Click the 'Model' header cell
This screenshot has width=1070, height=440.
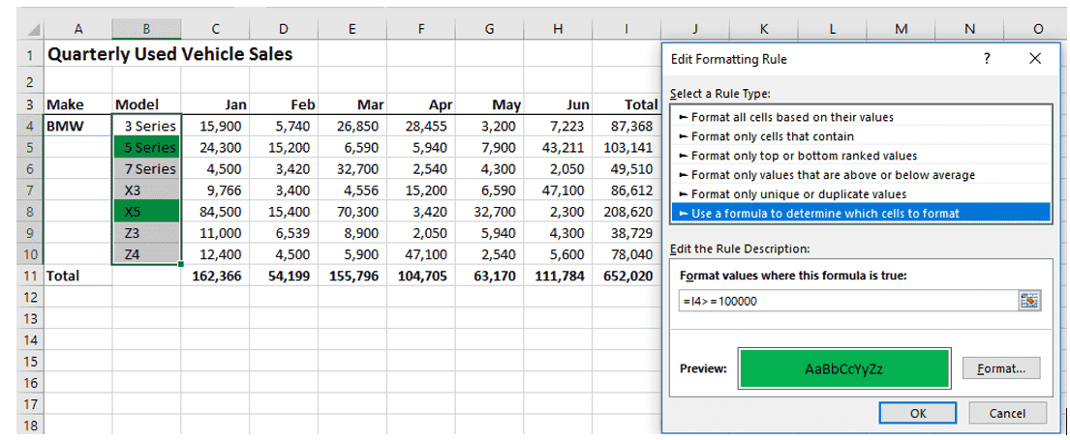pyautogui.click(x=147, y=104)
